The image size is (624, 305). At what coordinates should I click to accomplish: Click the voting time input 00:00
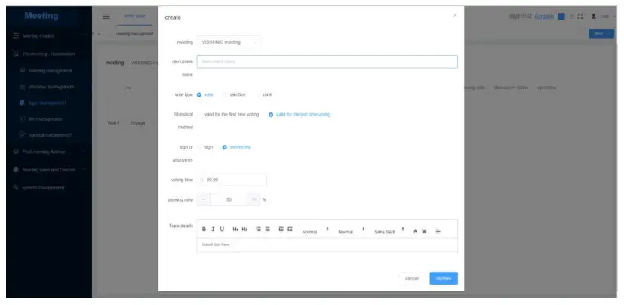click(232, 180)
